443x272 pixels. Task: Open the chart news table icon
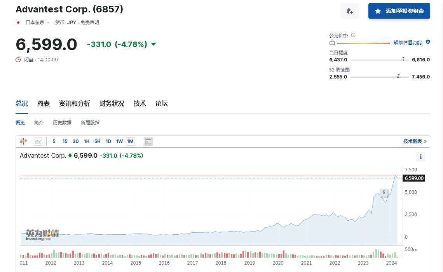click(x=148, y=141)
